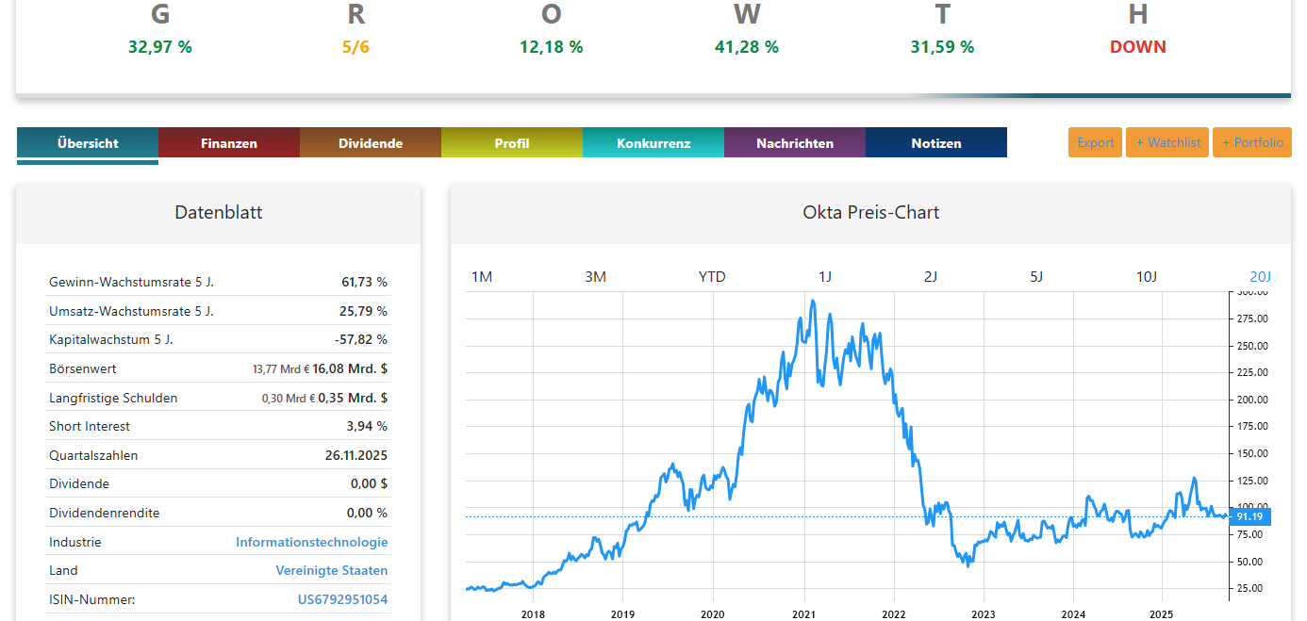Set chart range to 3M
The image size is (1307, 621).
595,276
